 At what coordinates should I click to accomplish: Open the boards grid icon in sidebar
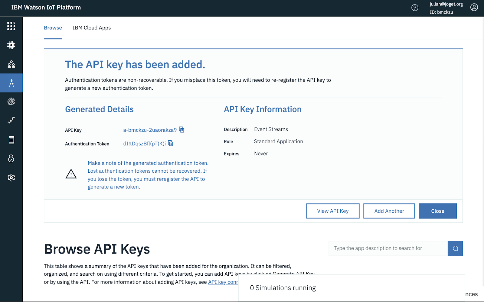click(11, 26)
